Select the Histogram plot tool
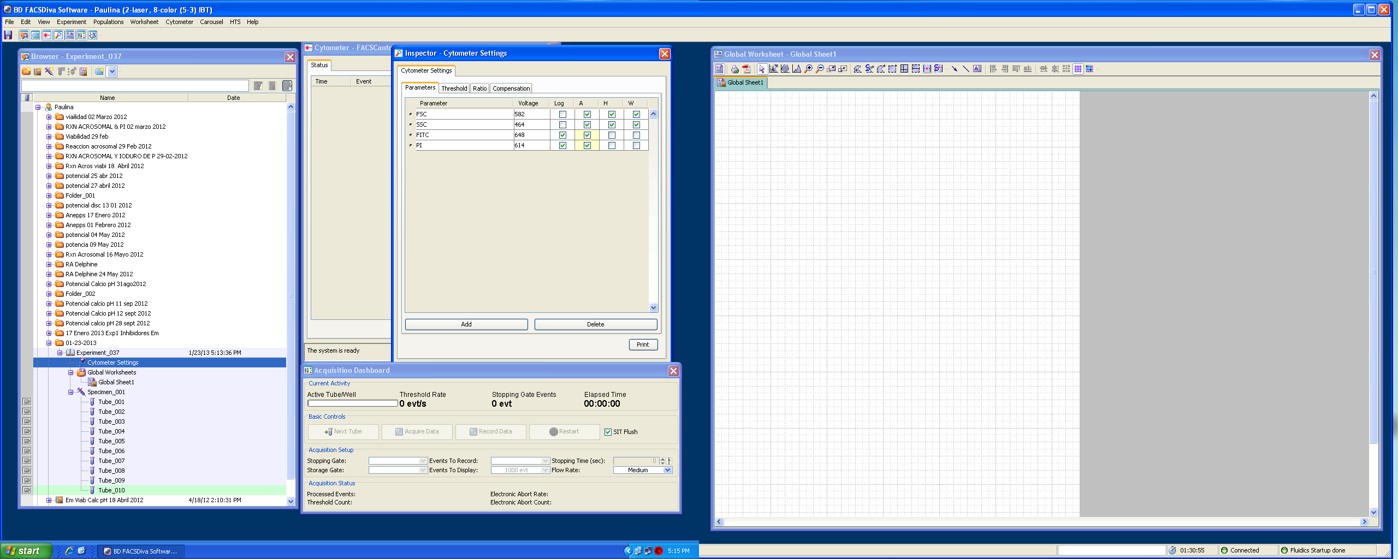This screenshot has height=559, width=1398. click(796, 69)
